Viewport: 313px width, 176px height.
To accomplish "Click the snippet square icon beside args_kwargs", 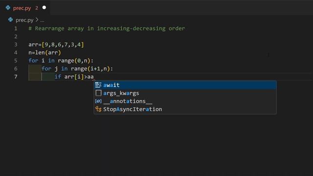I will tap(98, 93).
